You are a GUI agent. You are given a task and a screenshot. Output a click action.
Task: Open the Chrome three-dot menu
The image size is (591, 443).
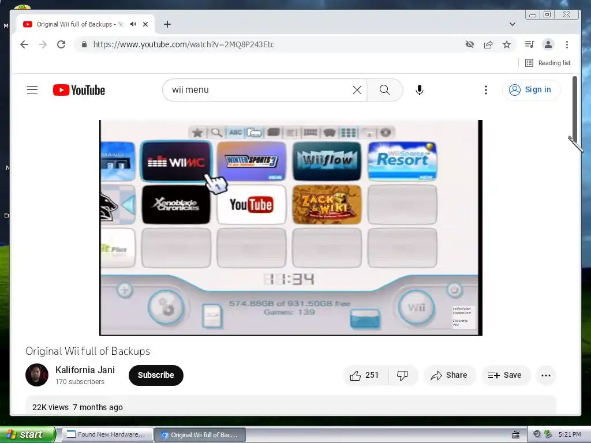click(x=567, y=44)
